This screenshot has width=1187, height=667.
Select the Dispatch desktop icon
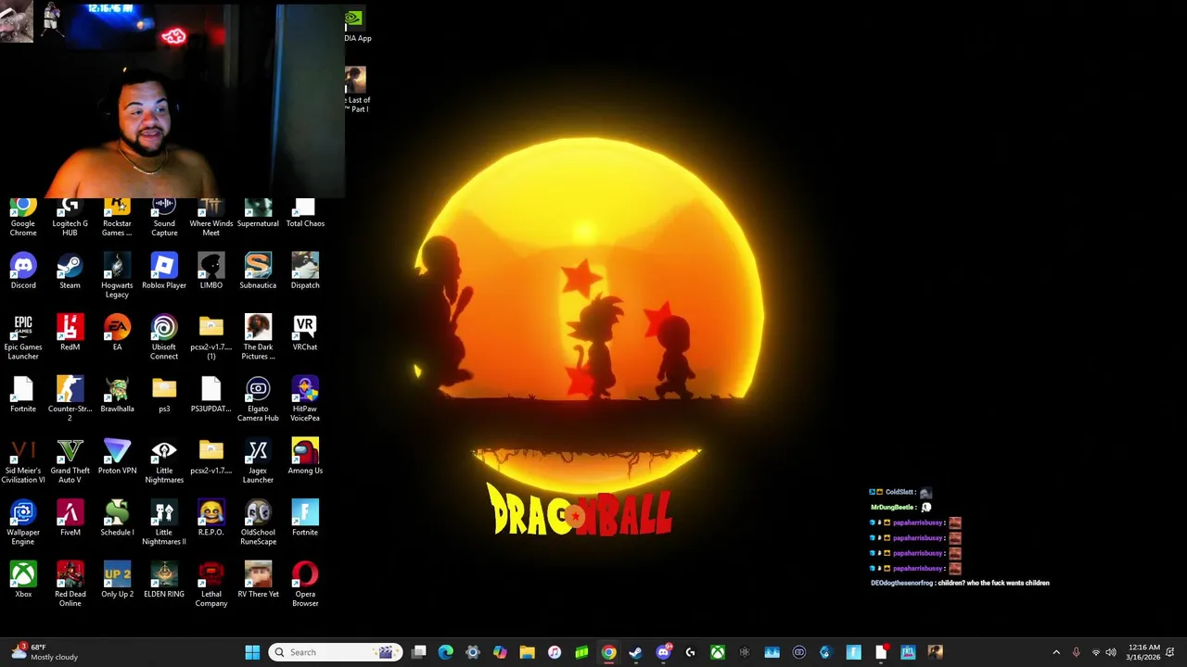(305, 271)
